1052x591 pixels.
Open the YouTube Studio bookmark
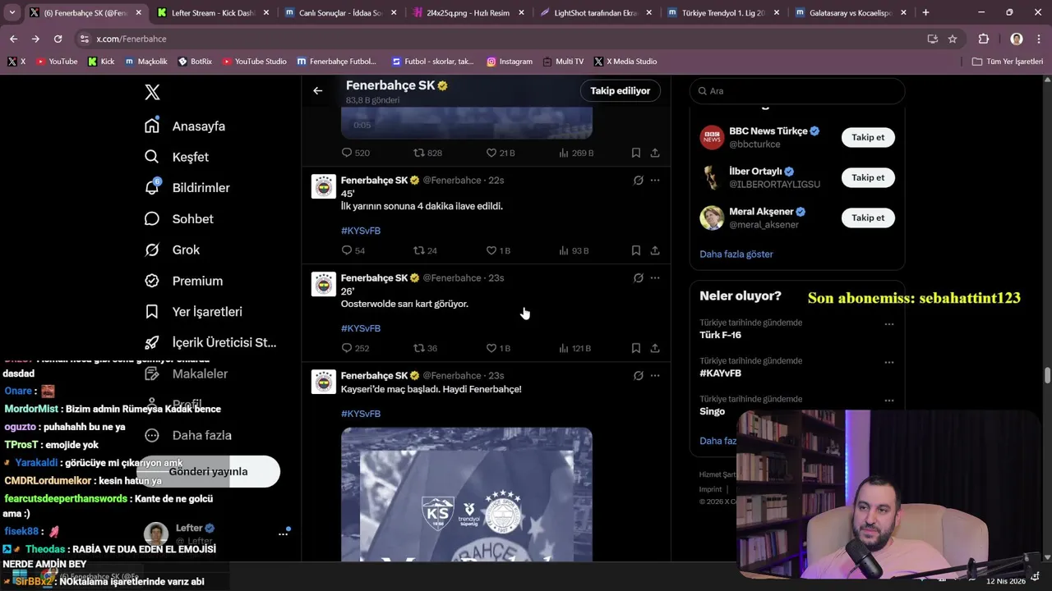[x=254, y=62]
